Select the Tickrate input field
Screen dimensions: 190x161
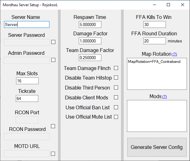tap(27, 98)
